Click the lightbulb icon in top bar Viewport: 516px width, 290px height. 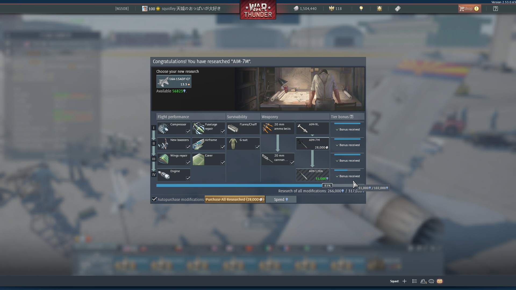click(361, 9)
